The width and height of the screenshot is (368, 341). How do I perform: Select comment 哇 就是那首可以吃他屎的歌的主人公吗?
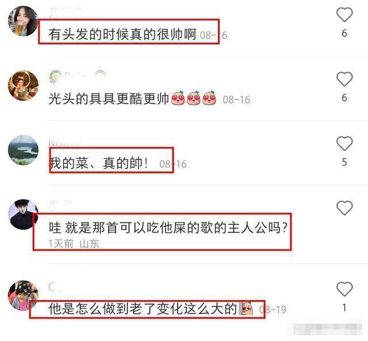pos(168,228)
